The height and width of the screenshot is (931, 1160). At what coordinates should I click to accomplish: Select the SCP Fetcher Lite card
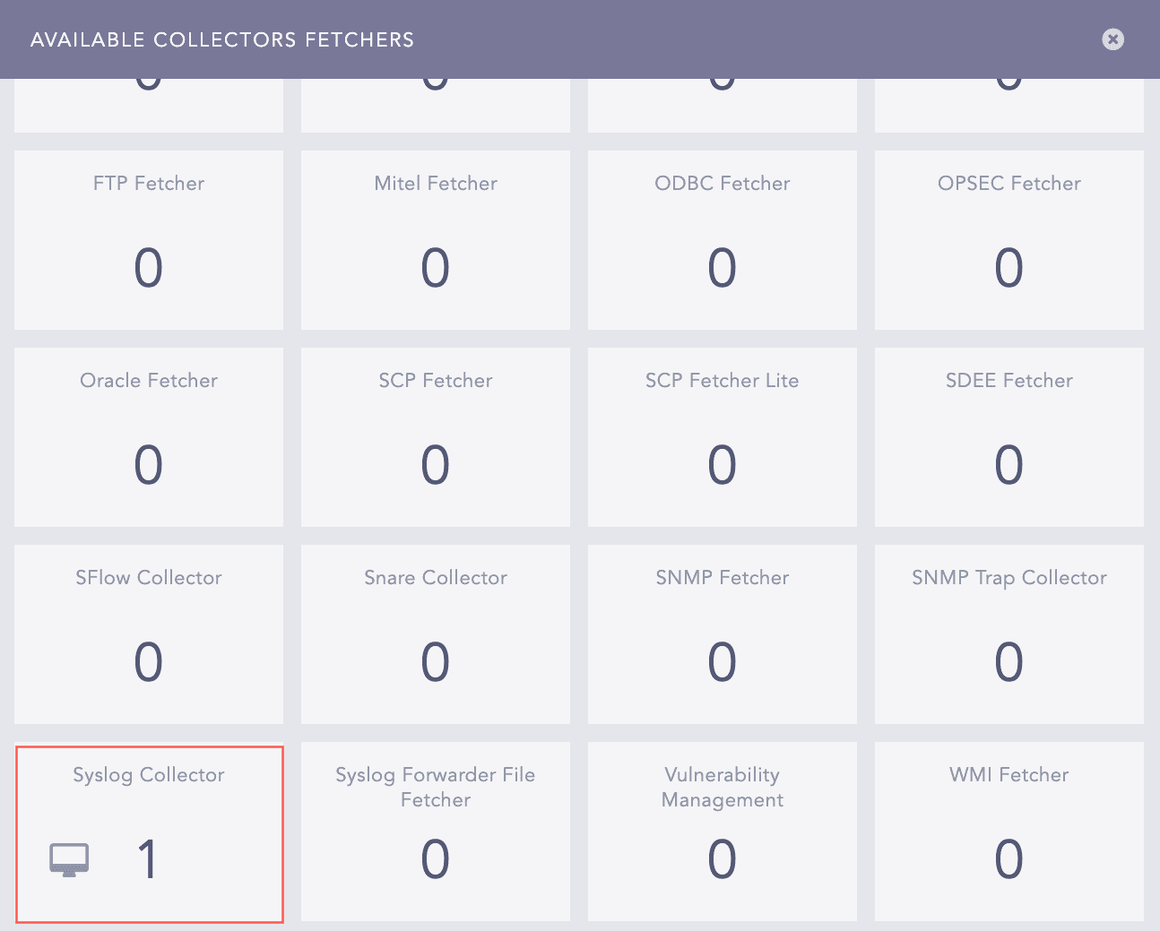pyautogui.click(x=723, y=436)
